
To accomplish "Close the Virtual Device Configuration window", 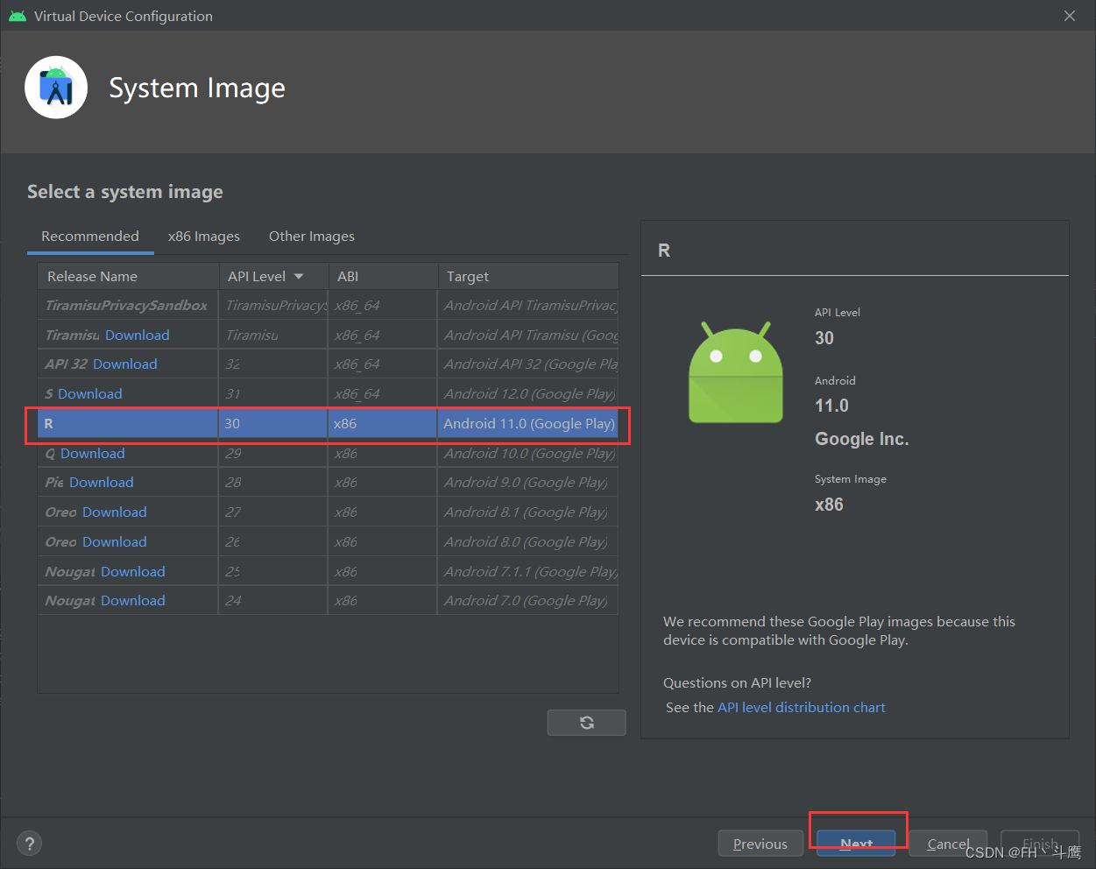I will 1070,16.
